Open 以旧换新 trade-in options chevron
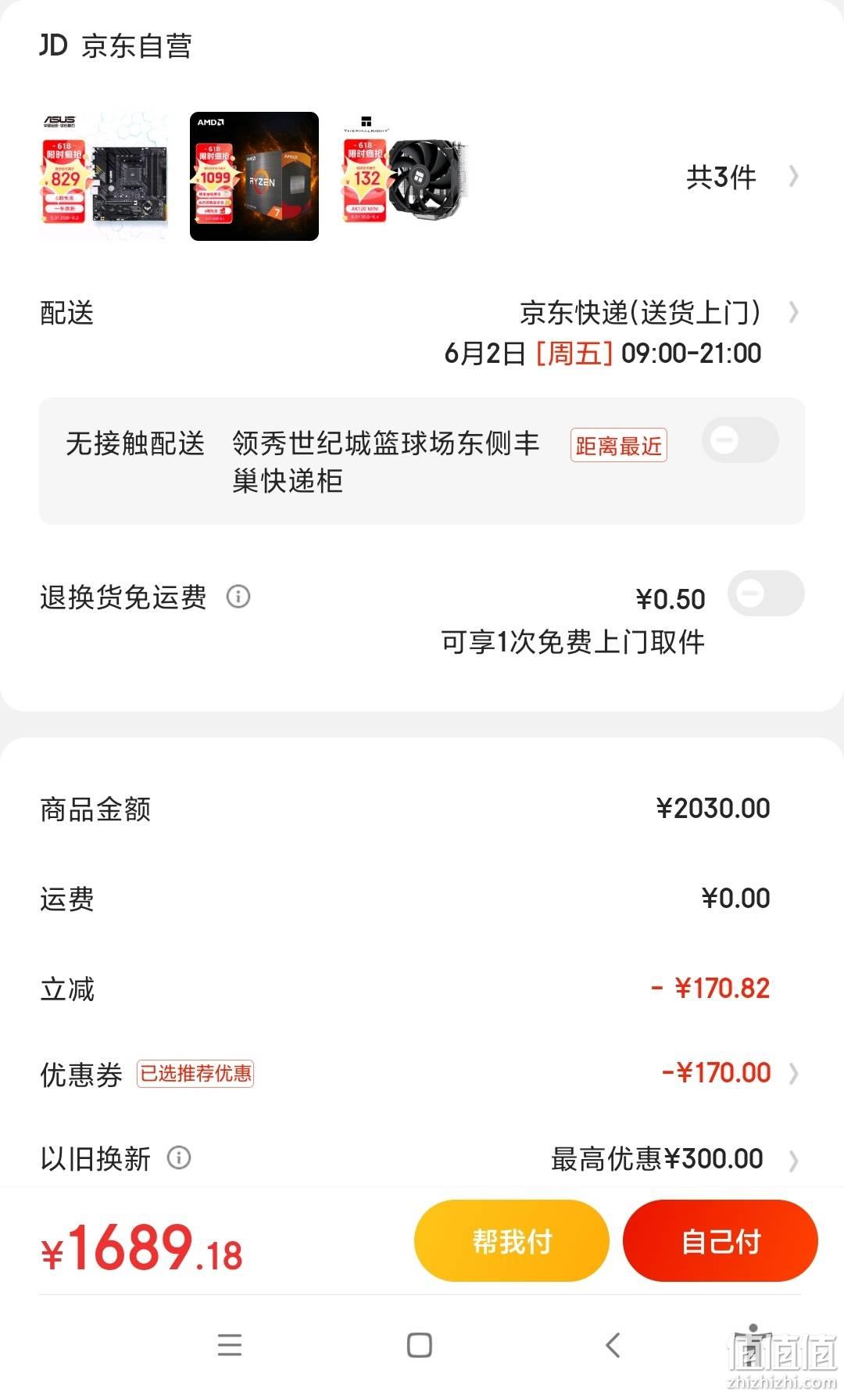This screenshot has height=1396, width=844. (x=793, y=1160)
